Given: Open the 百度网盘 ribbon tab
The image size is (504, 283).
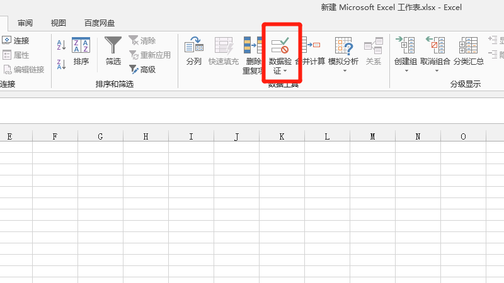Looking at the screenshot, I should (x=100, y=23).
